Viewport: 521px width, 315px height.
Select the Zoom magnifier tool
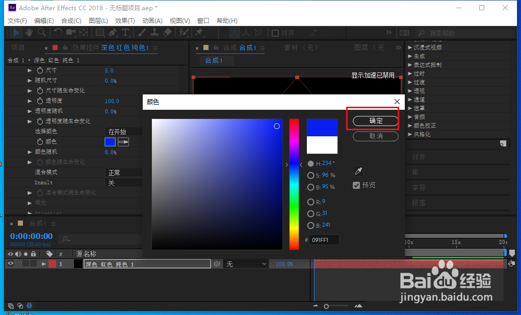tap(41, 33)
